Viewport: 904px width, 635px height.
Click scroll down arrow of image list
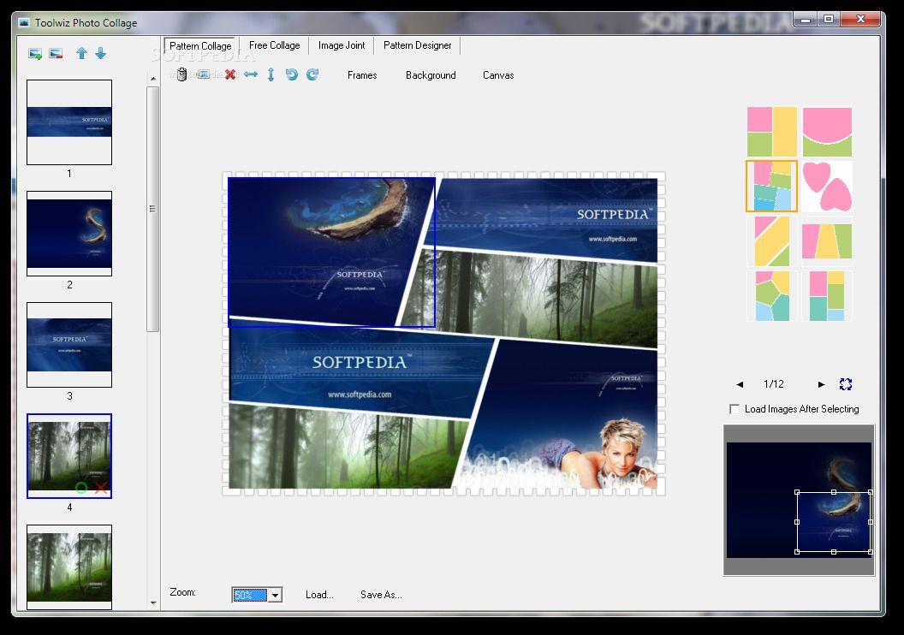tap(152, 602)
